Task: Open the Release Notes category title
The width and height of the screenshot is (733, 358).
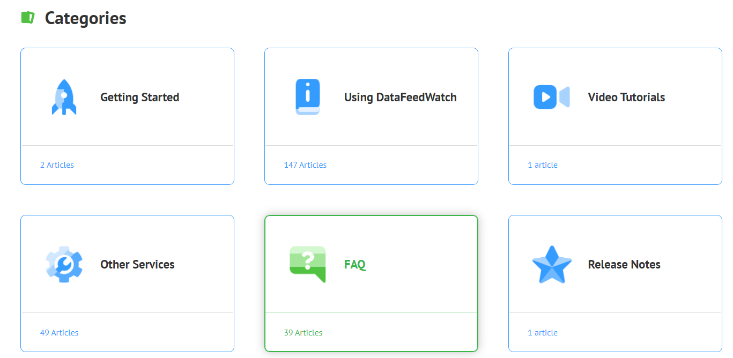Action: coord(624,265)
